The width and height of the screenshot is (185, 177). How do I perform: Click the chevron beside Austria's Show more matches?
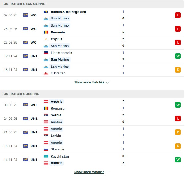(x=107, y=172)
